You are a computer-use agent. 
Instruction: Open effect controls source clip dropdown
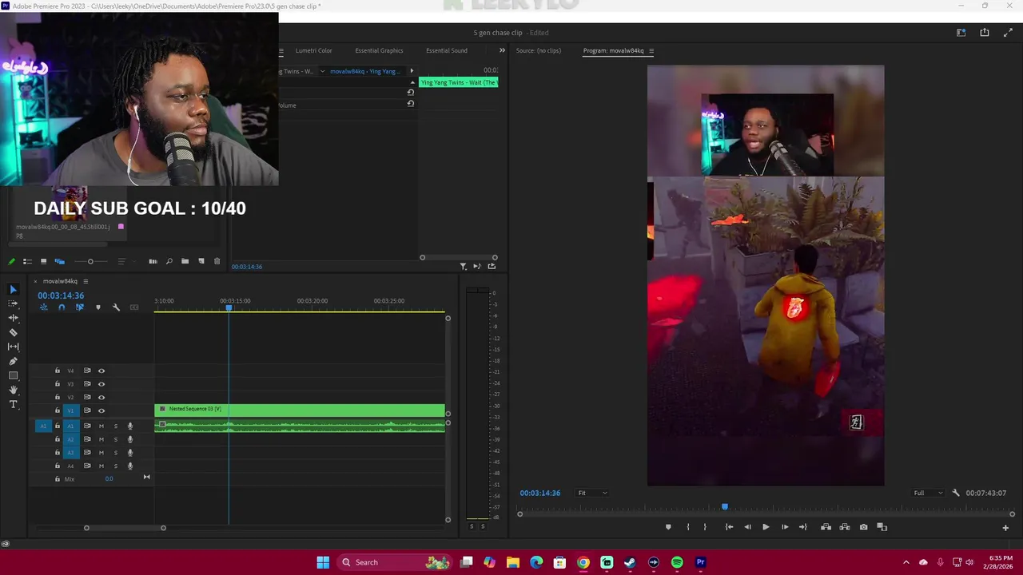click(322, 71)
